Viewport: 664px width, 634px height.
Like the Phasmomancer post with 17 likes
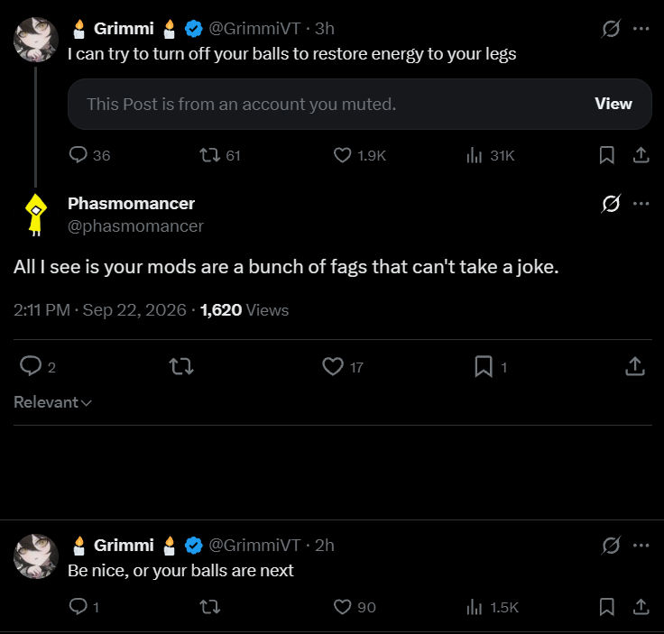pos(333,366)
